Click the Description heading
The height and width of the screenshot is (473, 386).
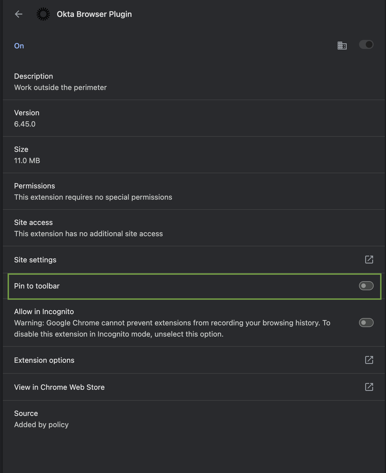point(33,76)
